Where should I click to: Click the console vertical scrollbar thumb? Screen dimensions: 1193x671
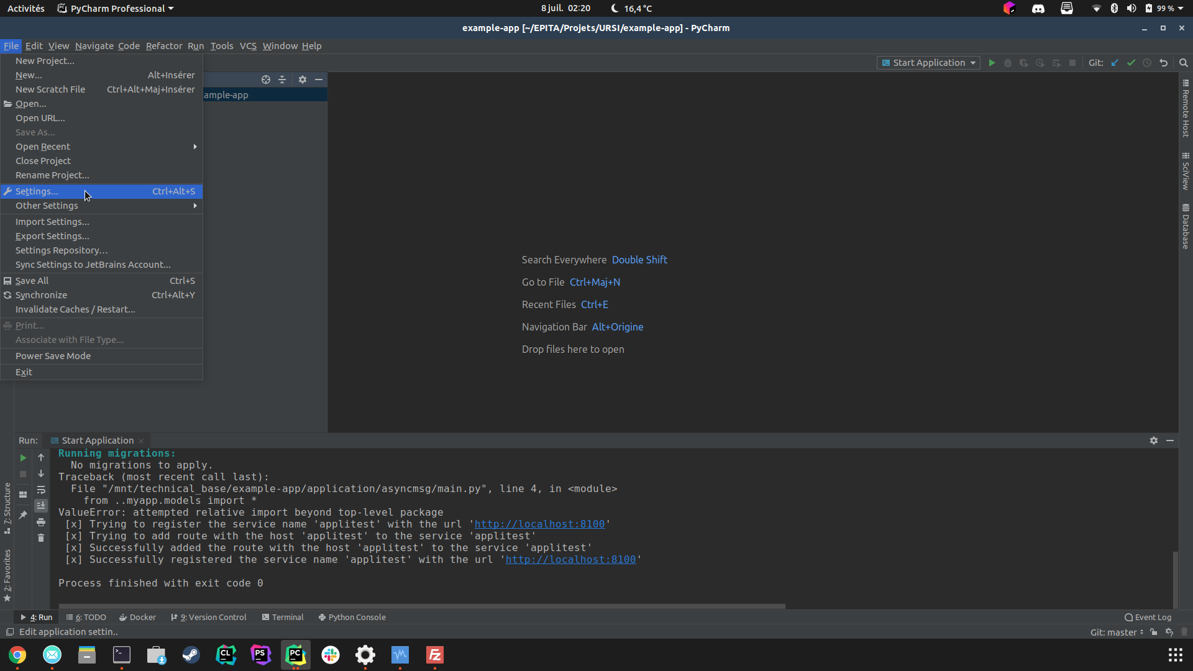[1175, 579]
